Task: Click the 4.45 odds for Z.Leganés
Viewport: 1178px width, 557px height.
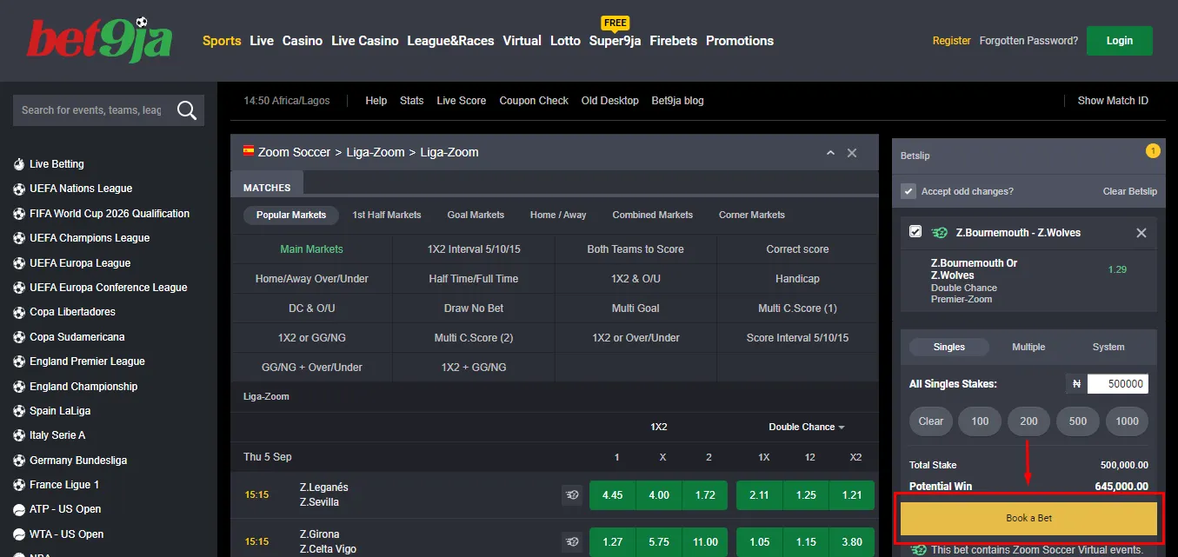Action: (612, 495)
